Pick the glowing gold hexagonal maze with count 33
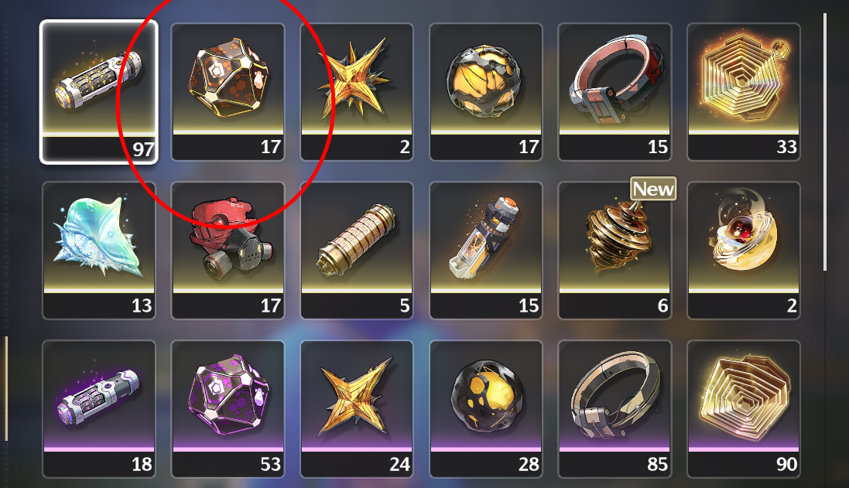Screen dimensions: 849x488 coord(744,91)
